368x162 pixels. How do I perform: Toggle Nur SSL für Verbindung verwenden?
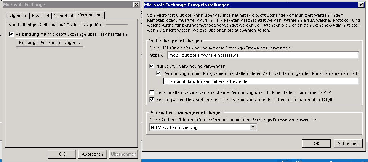pyautogui.click(x=152, y=66)
